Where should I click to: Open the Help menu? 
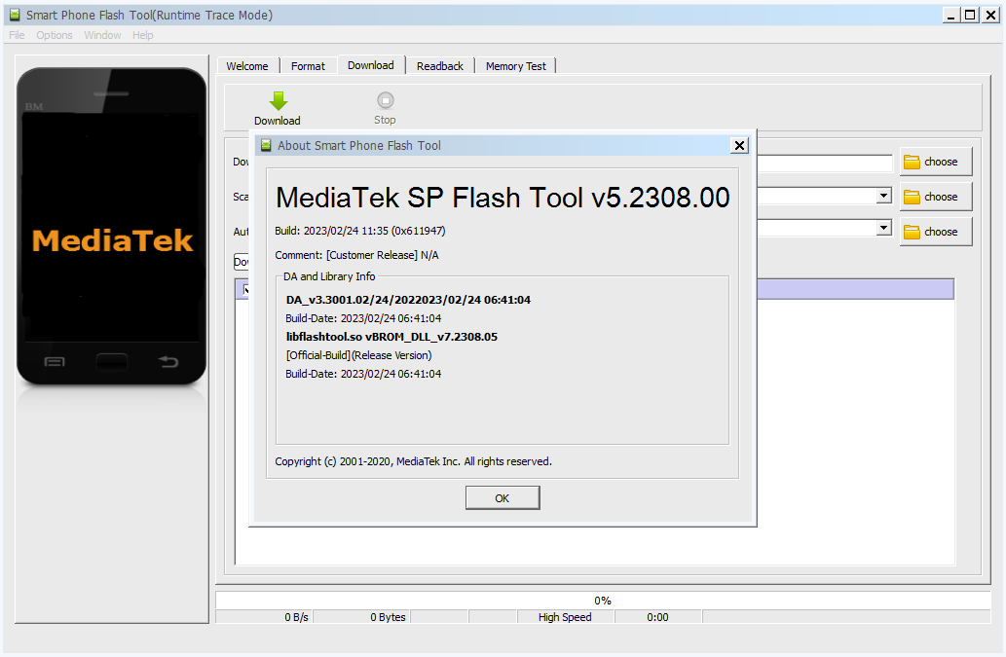coord(143,35)
